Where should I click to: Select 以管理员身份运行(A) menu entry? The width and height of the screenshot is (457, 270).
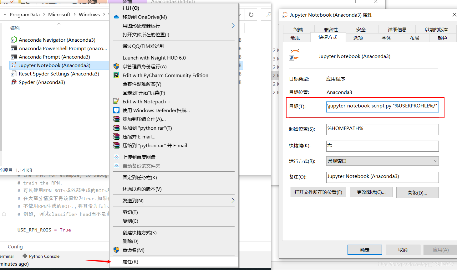tap(174, 66)
